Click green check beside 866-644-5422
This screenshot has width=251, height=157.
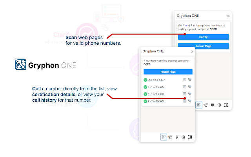point(146,80)
